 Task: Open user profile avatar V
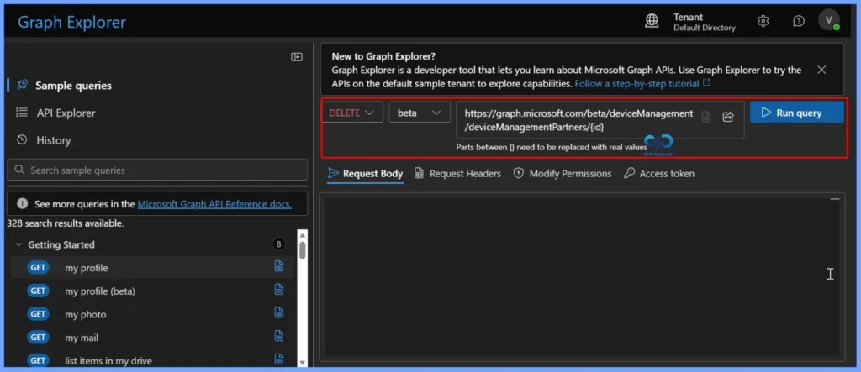(x=828, y=20)
